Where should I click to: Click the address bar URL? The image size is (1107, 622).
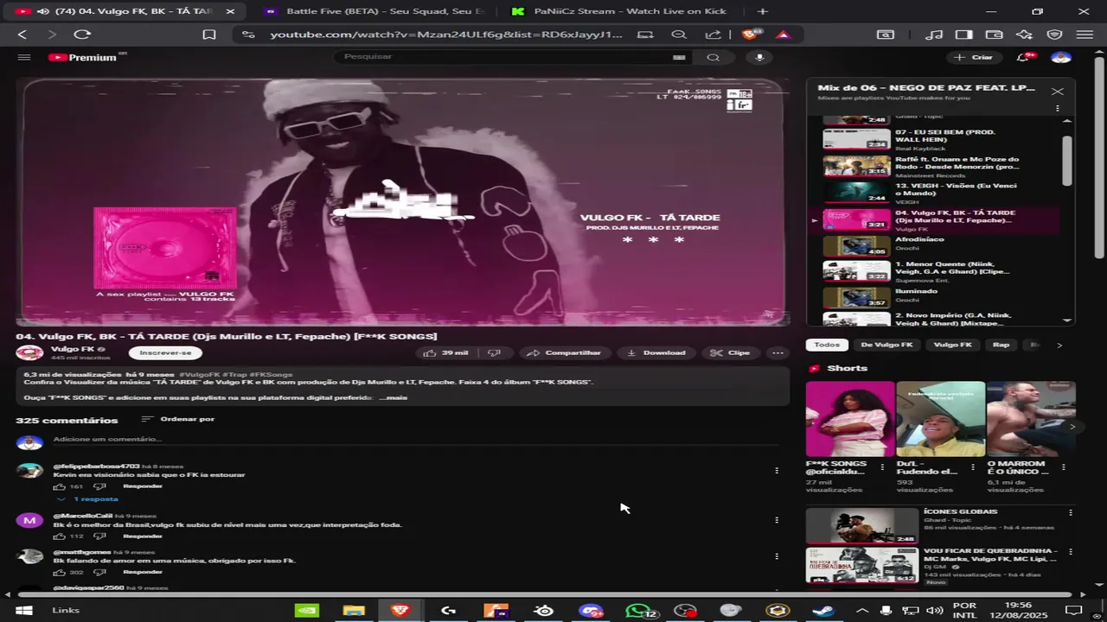coord(445,35)
